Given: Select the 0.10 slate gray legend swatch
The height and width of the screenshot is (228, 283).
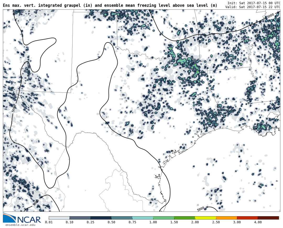Looking at the screenshot, I should coord(80,218).
